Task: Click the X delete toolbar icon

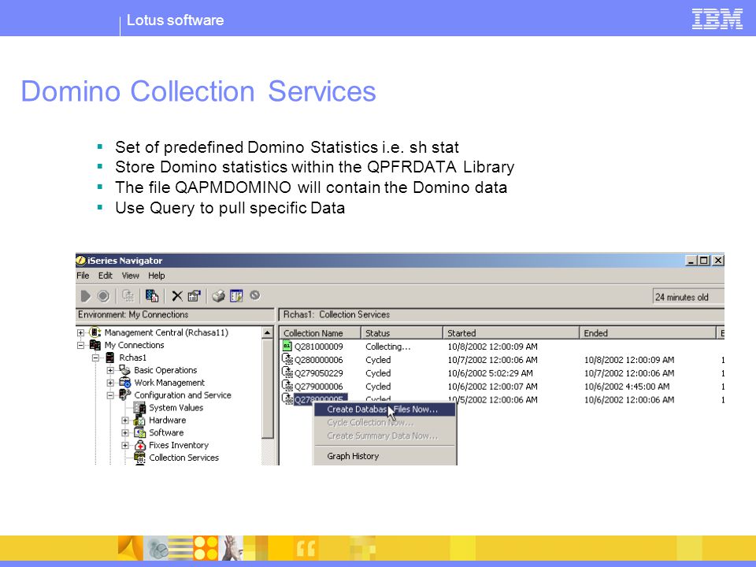Action: (177, 296)
